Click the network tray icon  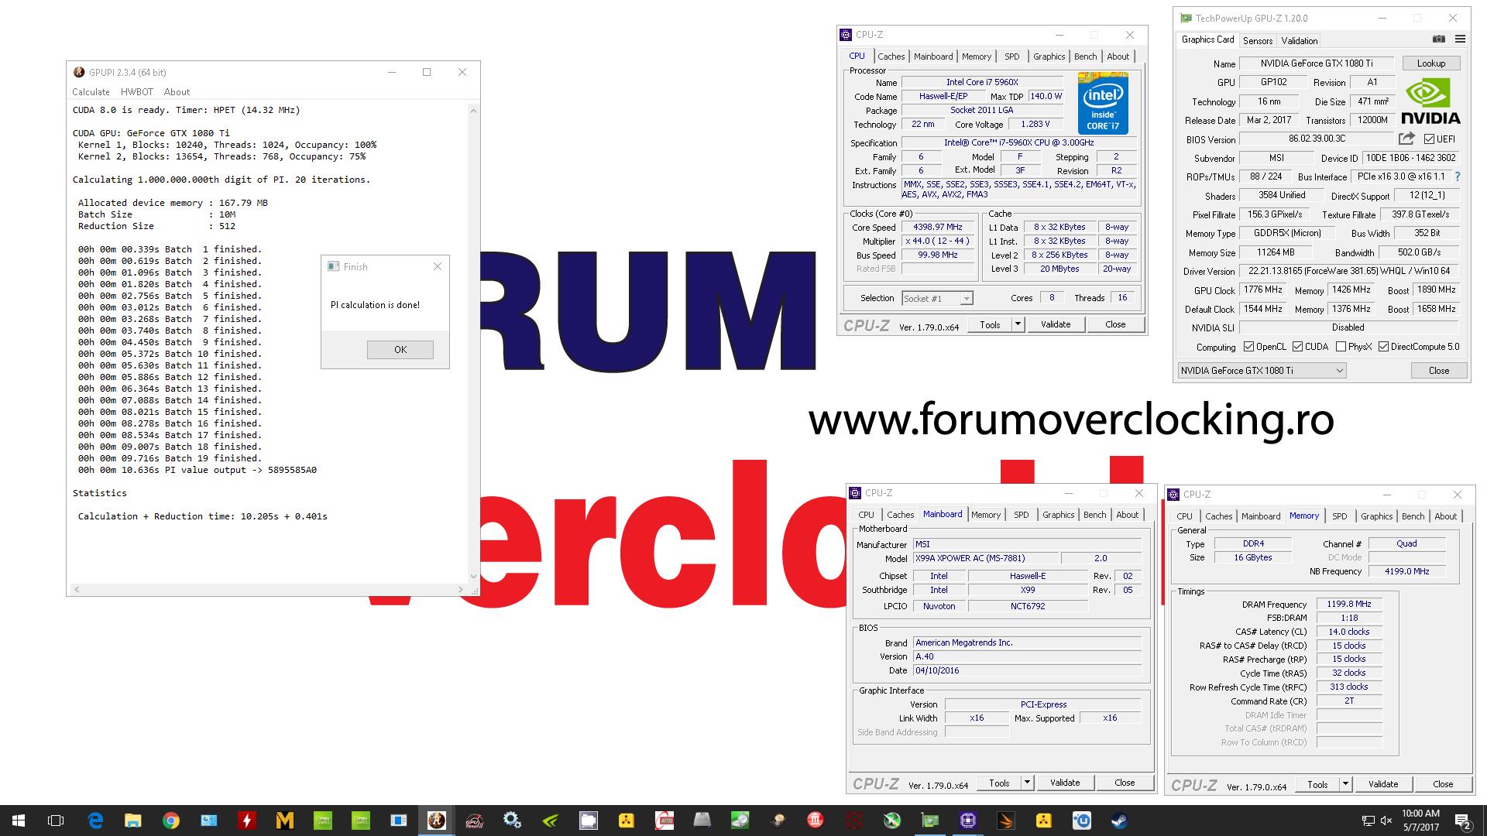point(1369,821)
